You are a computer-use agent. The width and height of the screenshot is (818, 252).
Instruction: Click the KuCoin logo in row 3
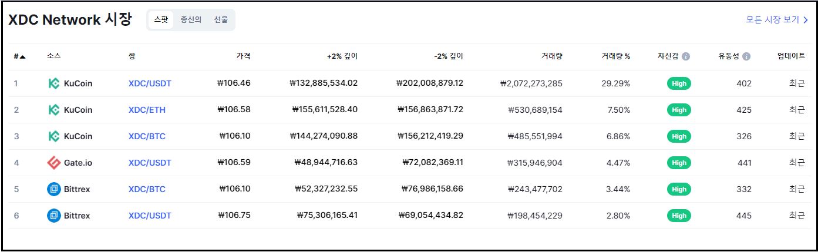pos(54,136)
